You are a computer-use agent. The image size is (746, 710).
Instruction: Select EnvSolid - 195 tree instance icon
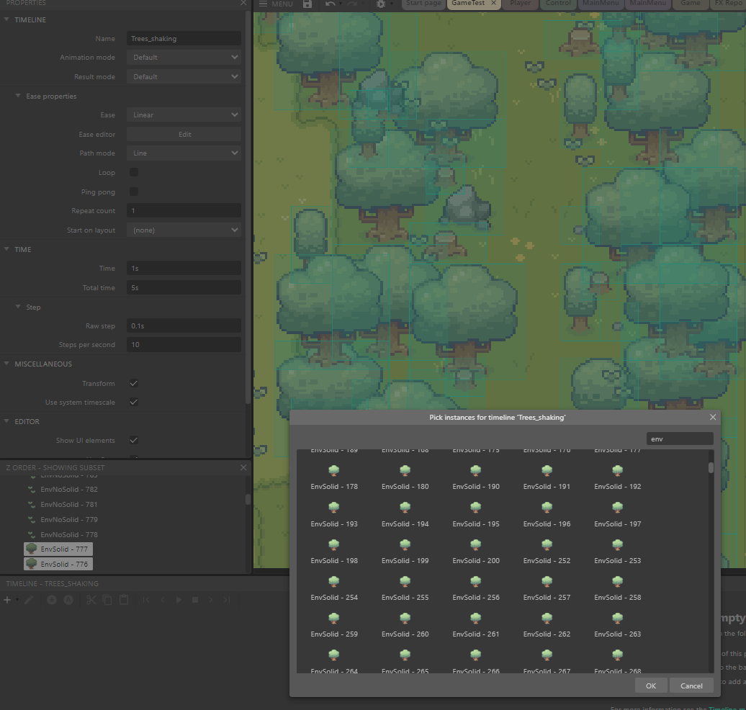pos(476,508)
